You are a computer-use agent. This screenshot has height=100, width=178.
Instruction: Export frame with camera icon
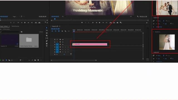(117, 23)
